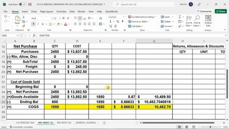The width and height of the screenshot is (229, 129).
Task: Click the Orientation text angle icon
Action: (x=89, y=18)
